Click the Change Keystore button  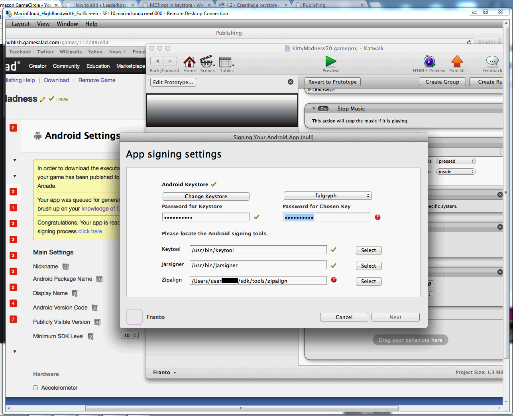click(206, 197)
